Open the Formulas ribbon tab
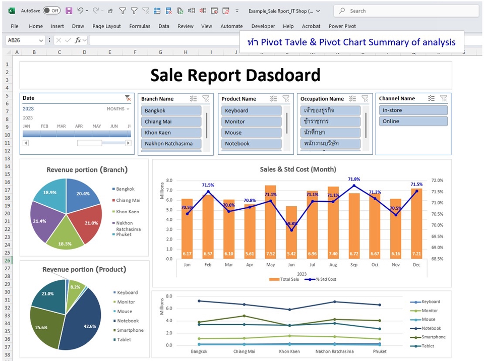 tap(140, 26)
